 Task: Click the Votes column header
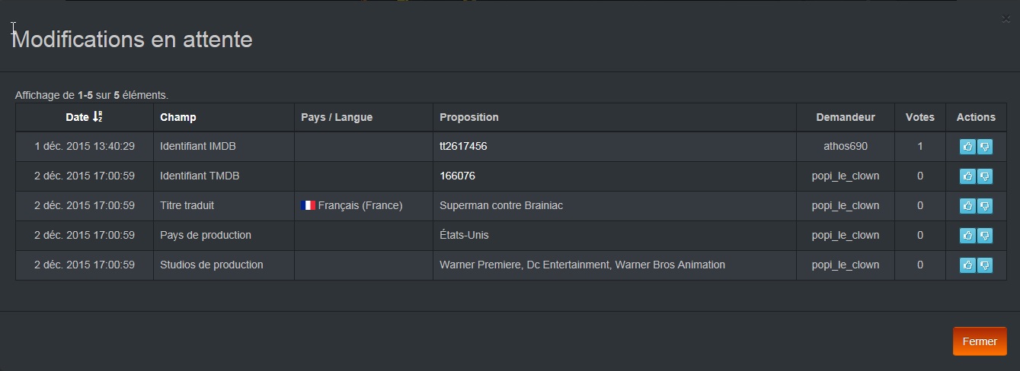click(920, 117)
